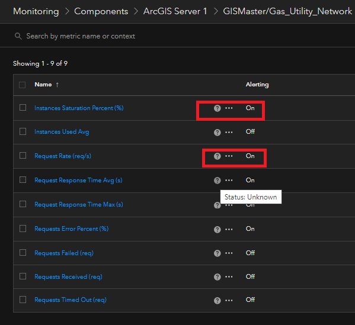This screenshot has width=355, height=325.
Task: Click status icon for Instances Saturation Percent
Action: click(x=217, y=108)
